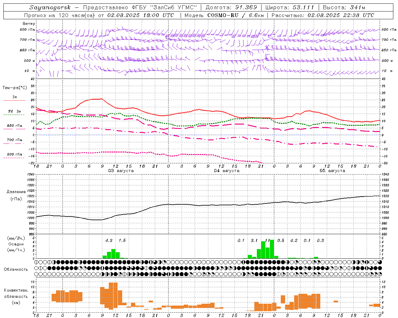The height and width of the screenshot is (318, 398).
Task: Click the "(мм/1ч.)" precipitation unit label
Action: (x=16, y=250)
